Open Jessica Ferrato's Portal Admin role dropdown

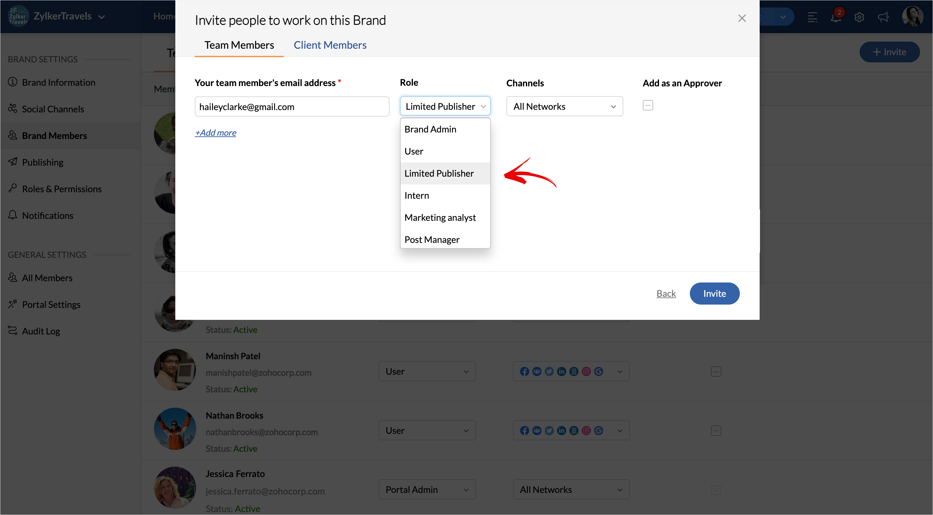pyautogui.click(x=427, y=490)
